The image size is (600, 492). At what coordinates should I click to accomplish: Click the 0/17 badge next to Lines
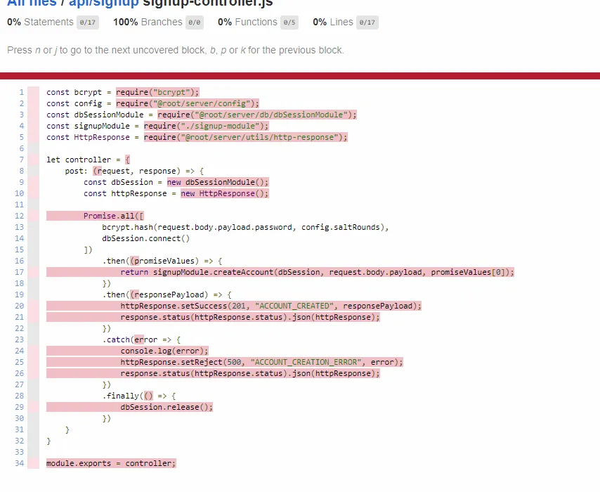tap(367, 22)
